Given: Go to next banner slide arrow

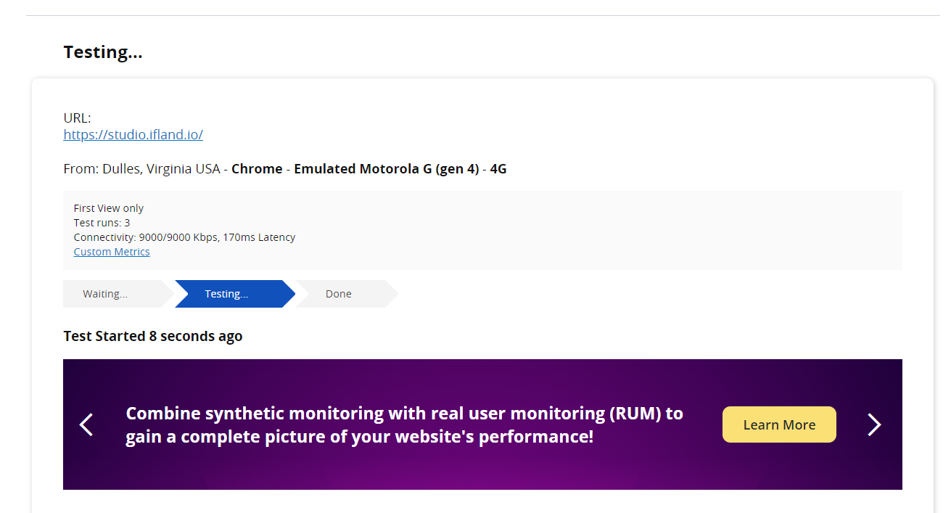Looking at the screenshot, I should 874,424.
